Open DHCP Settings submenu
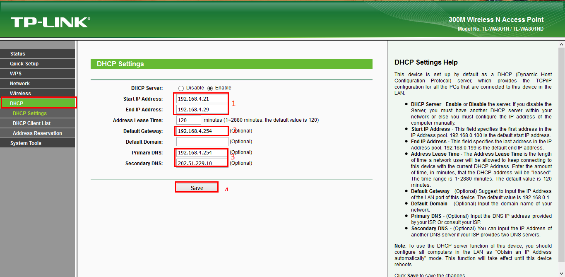Viewport: 565px width, 277px height. 38,113
